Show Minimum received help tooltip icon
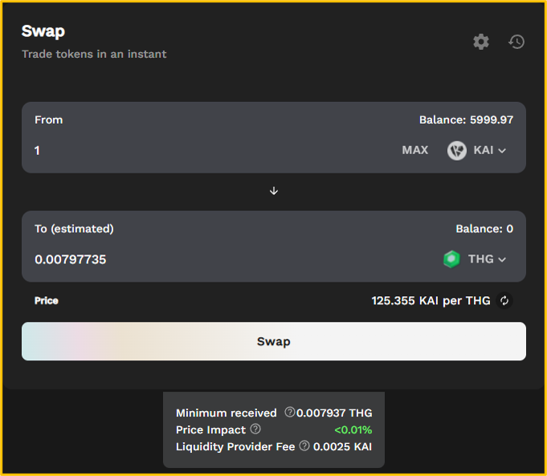Screen dimensions: 547x476 pyautogui.click(x=289, y=412)
